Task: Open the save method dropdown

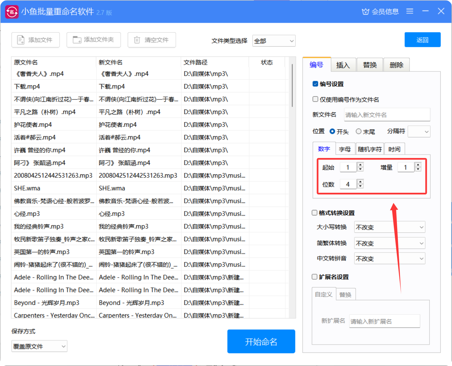Action: [x=39, y=346]
